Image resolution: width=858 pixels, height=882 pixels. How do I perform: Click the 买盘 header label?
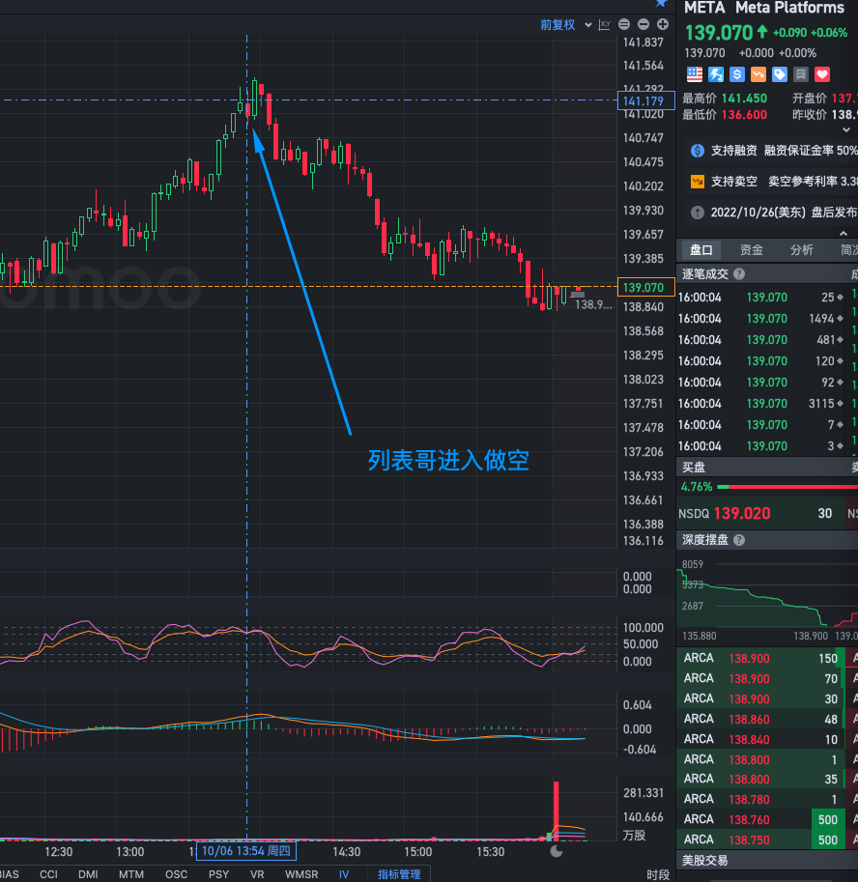[694, 467]
